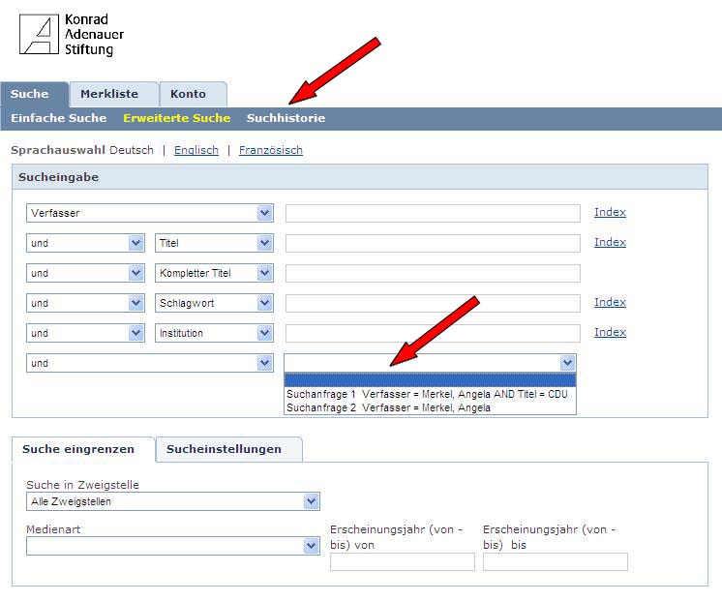The image size is (722, 602).
Task: Switch language to Französisch
Action: 271,150
